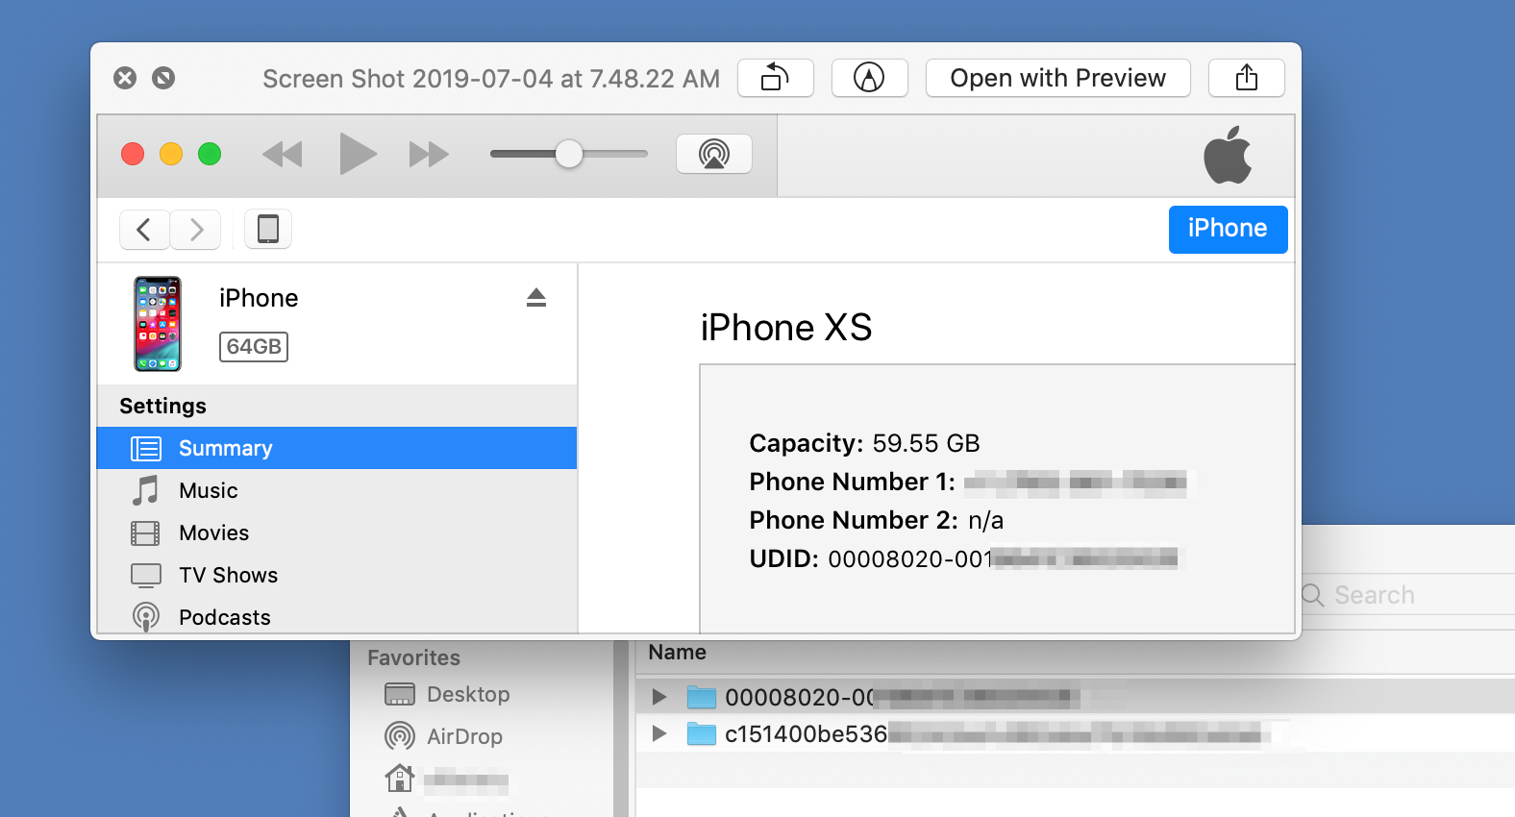Go forward with the right chevron button
The image size is (1515, 817).
(196, 230)
